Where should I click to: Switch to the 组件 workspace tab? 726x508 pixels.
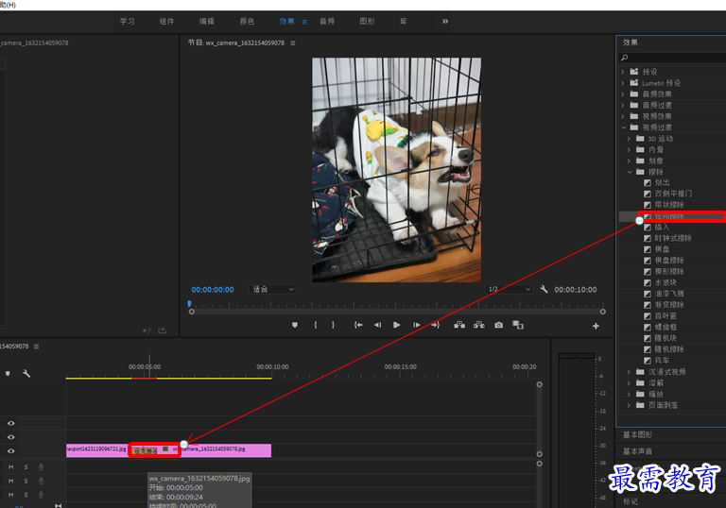click(x=166, y=22)
